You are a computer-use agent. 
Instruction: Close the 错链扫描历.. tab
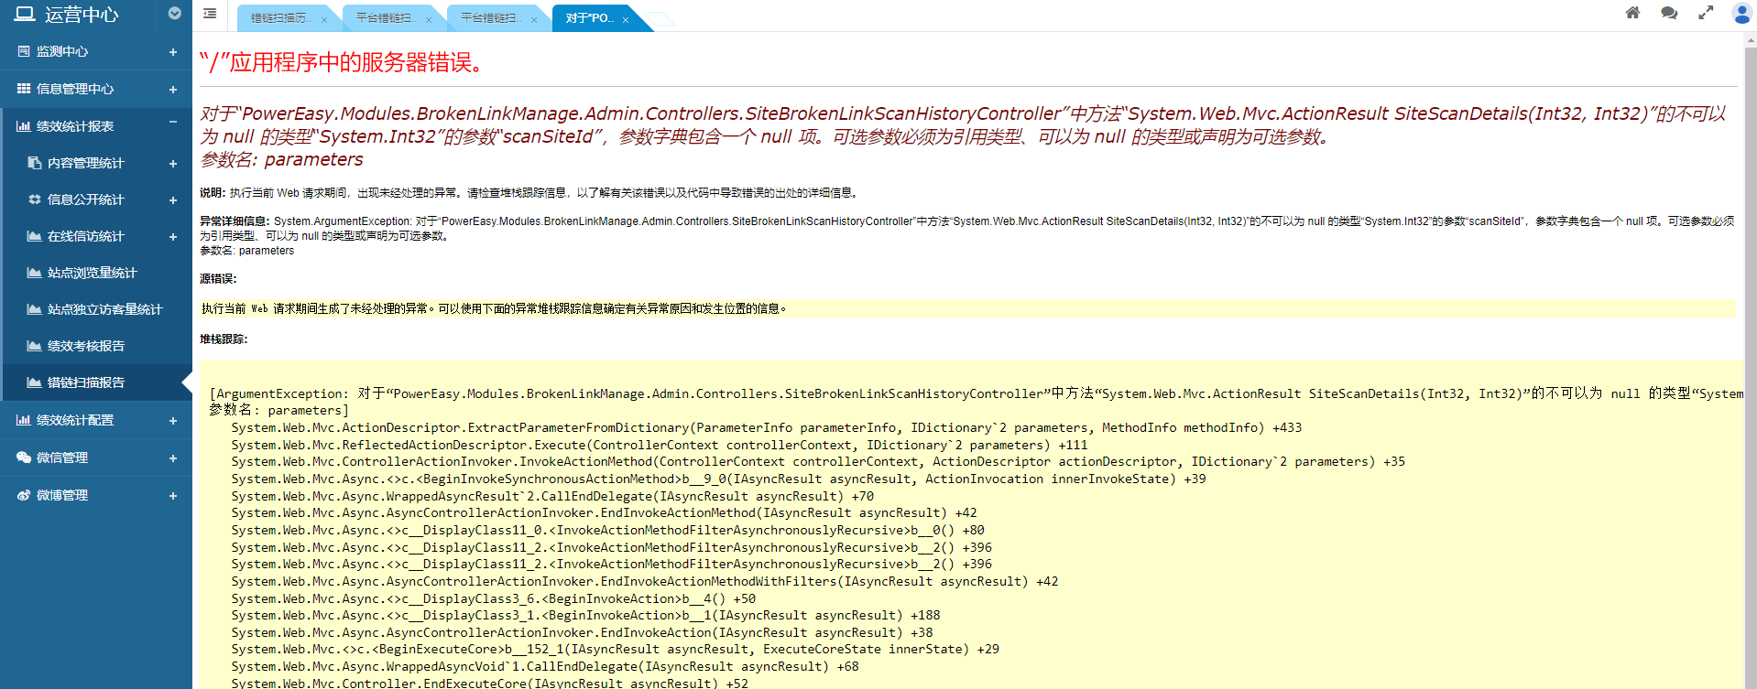[323, 19]
